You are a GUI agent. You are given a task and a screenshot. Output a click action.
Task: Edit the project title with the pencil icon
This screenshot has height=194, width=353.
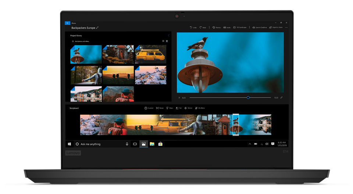tap(97, 28)
